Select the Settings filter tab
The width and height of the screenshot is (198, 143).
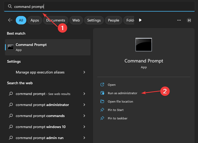[94, 20]
